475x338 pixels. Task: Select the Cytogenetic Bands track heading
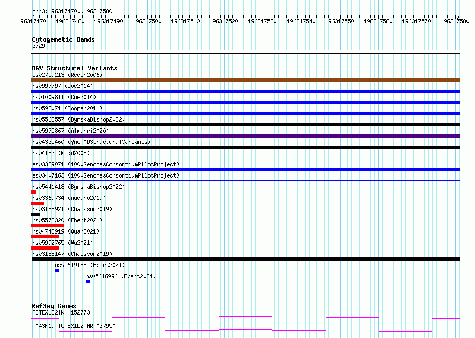click(x=64, y=39)
